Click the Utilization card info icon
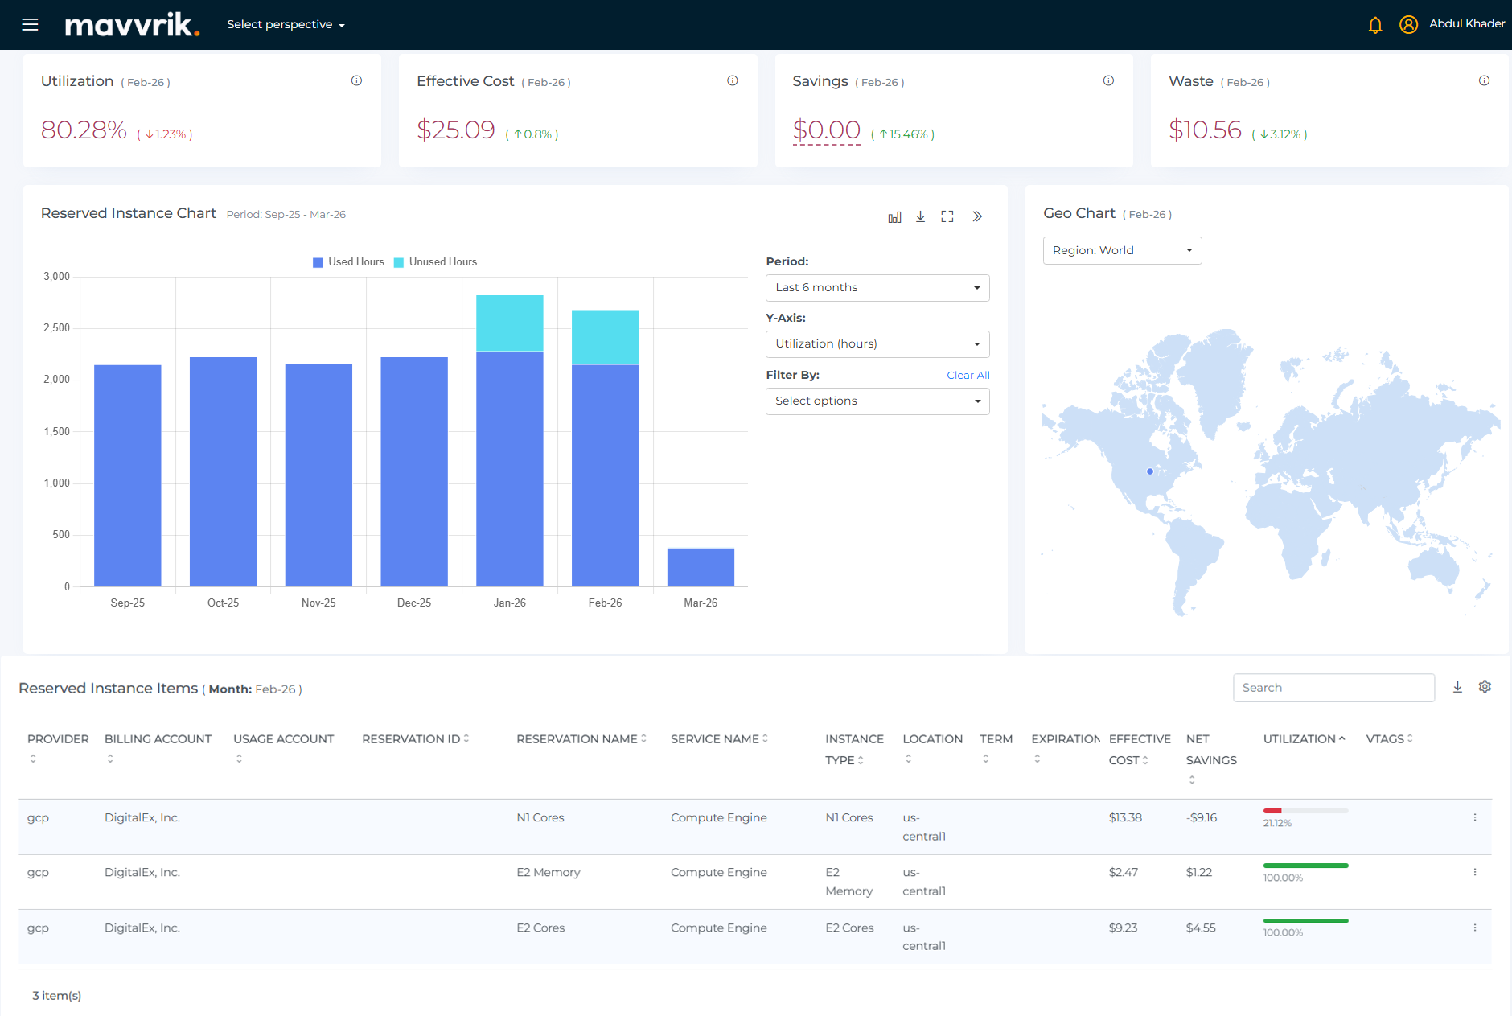The width and height of the screenshot is (1512, 1016). point(356,80)
